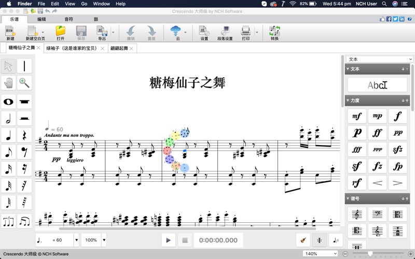Open the 段落设置 section settings
The width and height of the screenshot is (415, 259).
(x=225, y=34)
